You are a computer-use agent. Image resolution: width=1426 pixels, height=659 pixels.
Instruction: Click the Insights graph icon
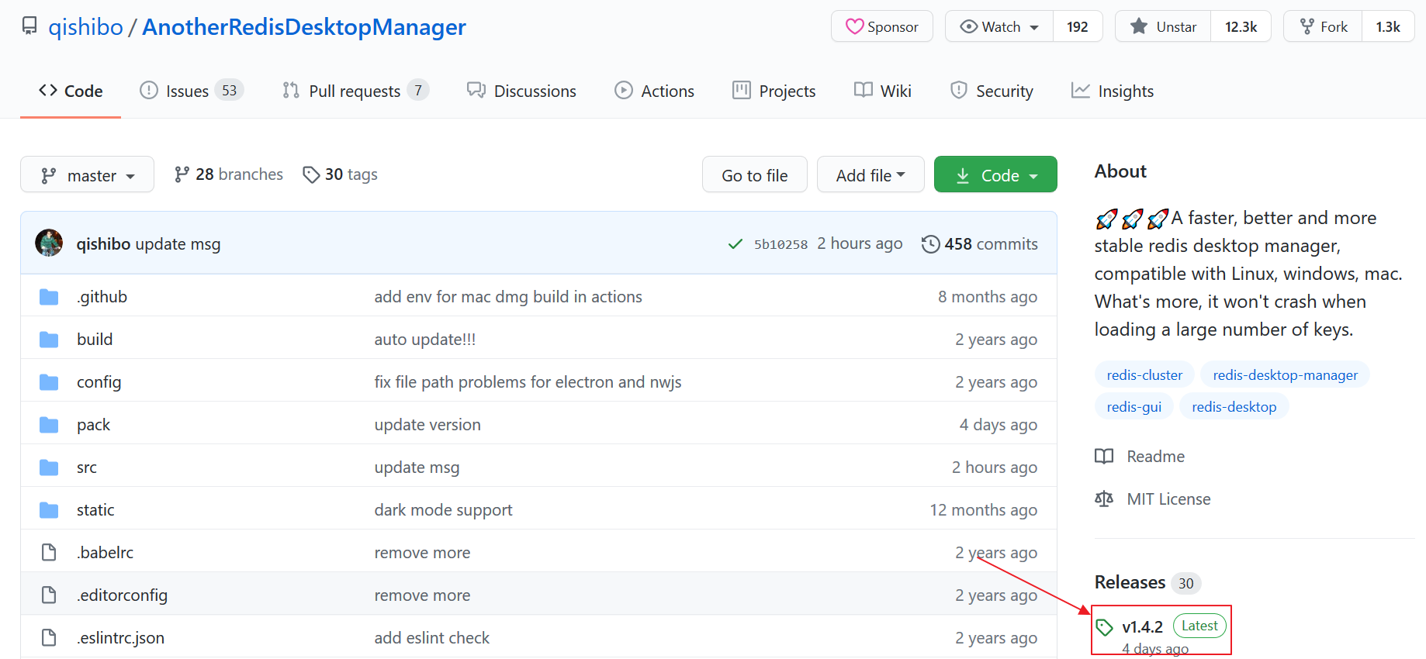[x=1080, y=91]
